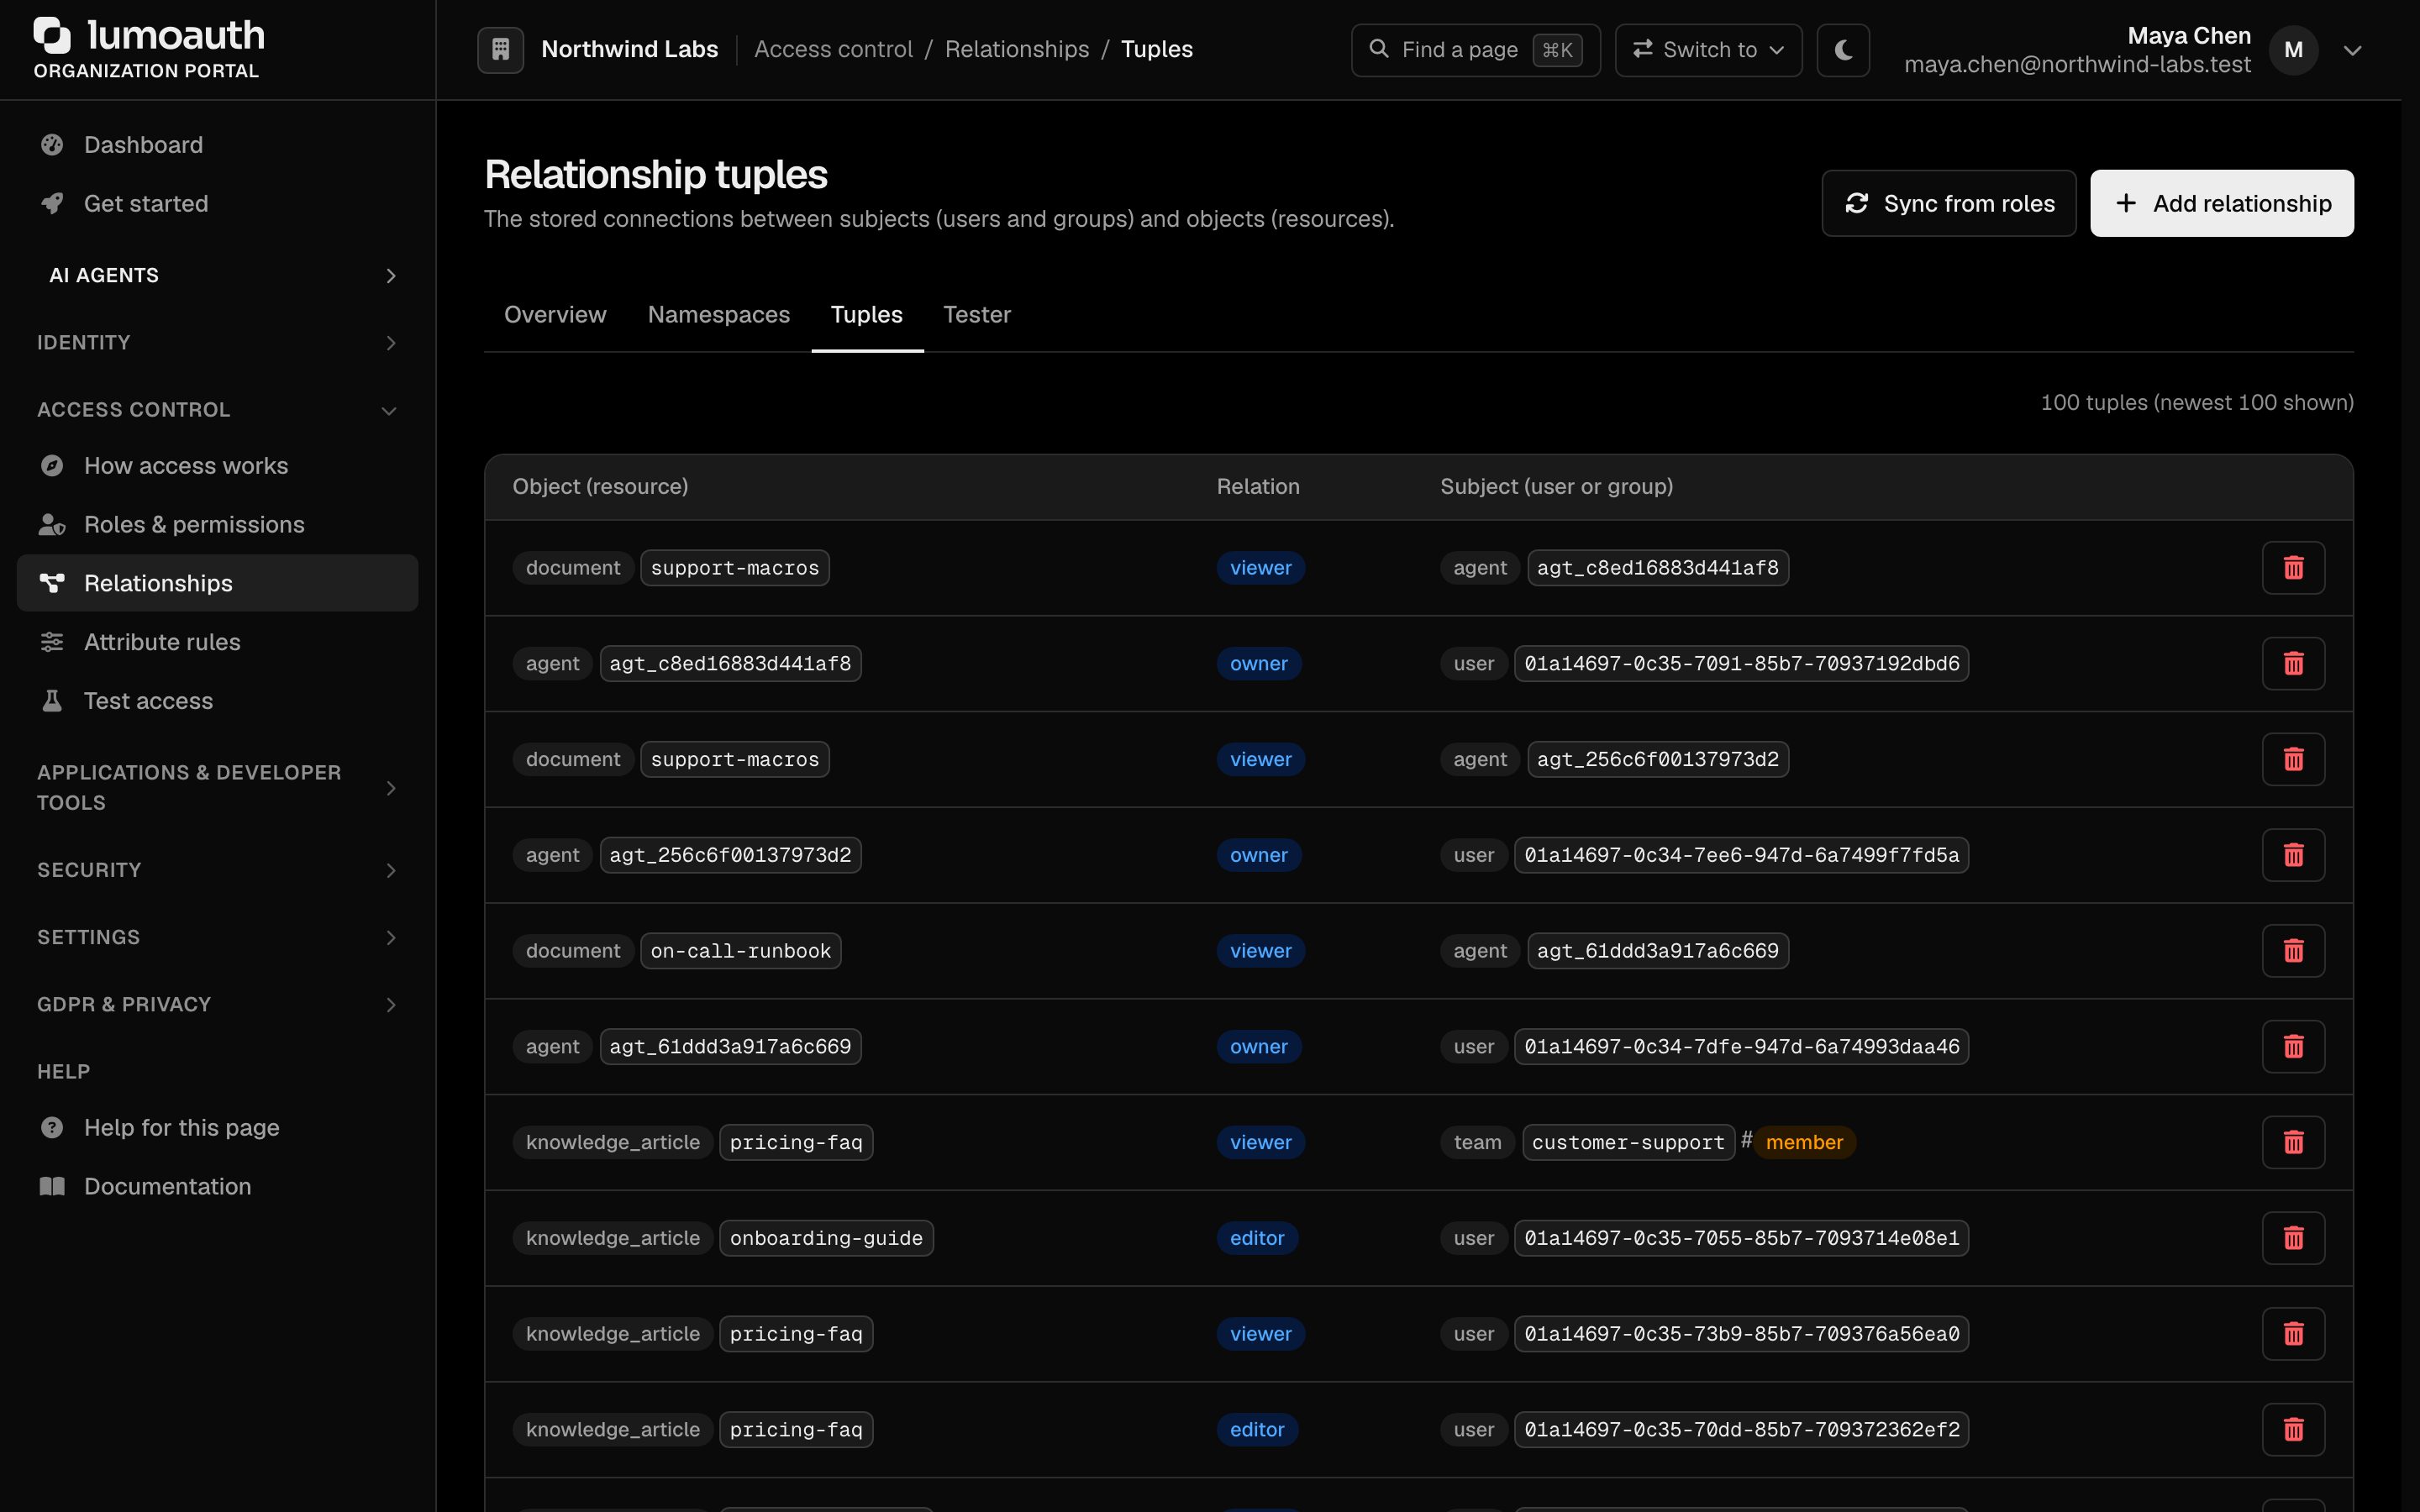The width and height of the screenshot is (2420, 1512).
Task: Open Help for this page
Action: tap(217, 1128)
